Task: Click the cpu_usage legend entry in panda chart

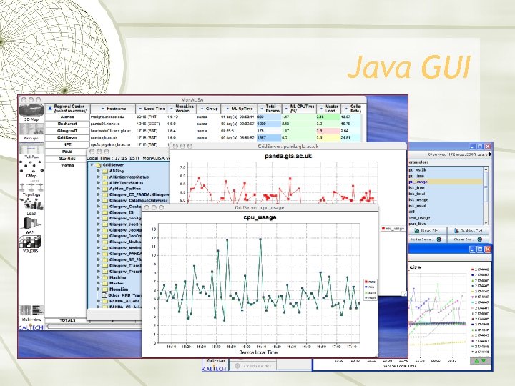Action: tap(393, 229)
